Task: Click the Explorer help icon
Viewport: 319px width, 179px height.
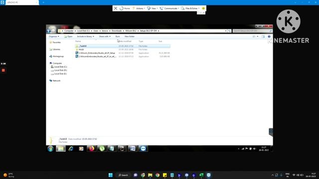Action: point(269,36)
